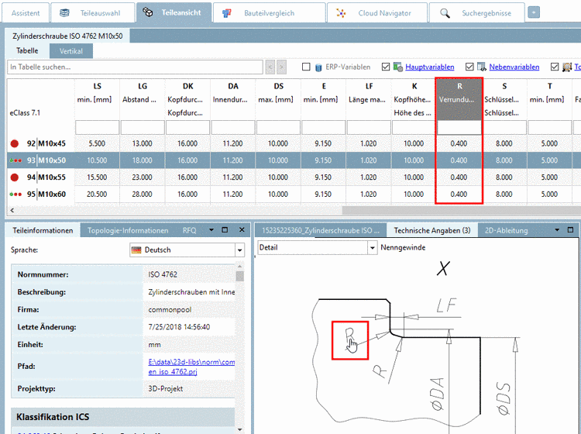This screenshot has width=581, height=434.
Task: Open the Assistent tab
Action: pos(26,13)
